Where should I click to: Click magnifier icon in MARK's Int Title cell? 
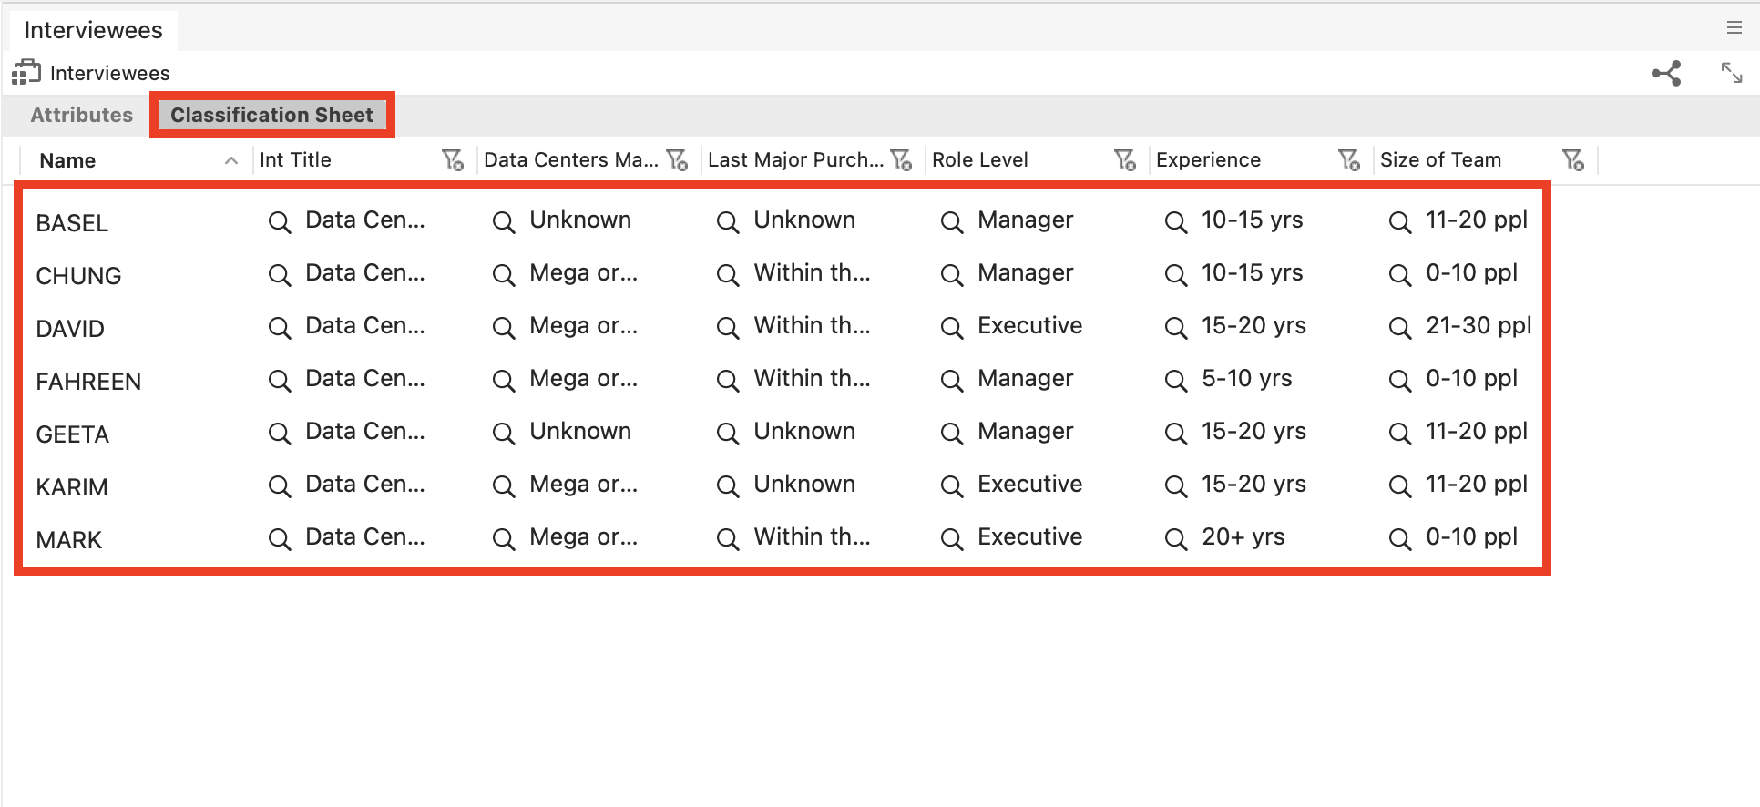[280, 539]
